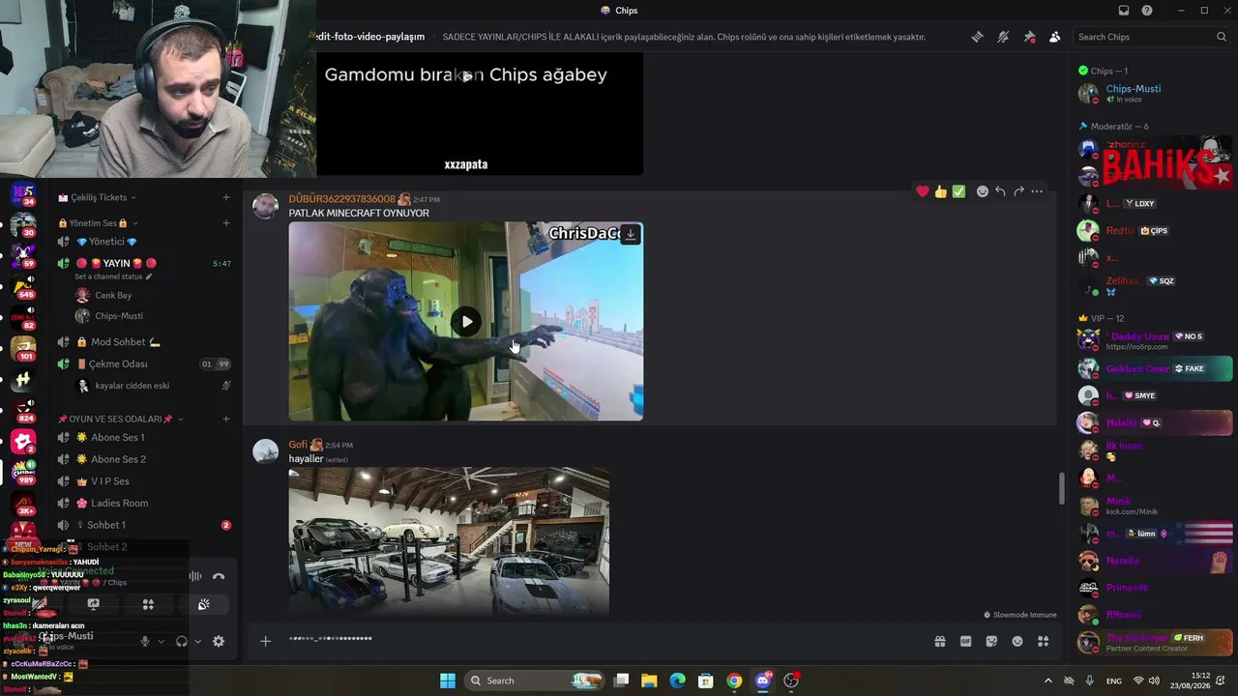Viewport: 1238px width, 696px height.
Task: Share your screen
Action: point(93,604)
